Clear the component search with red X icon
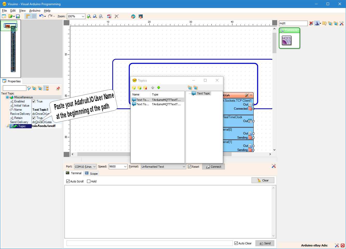Viewport: 346px width, 249px height. point(311,23)
